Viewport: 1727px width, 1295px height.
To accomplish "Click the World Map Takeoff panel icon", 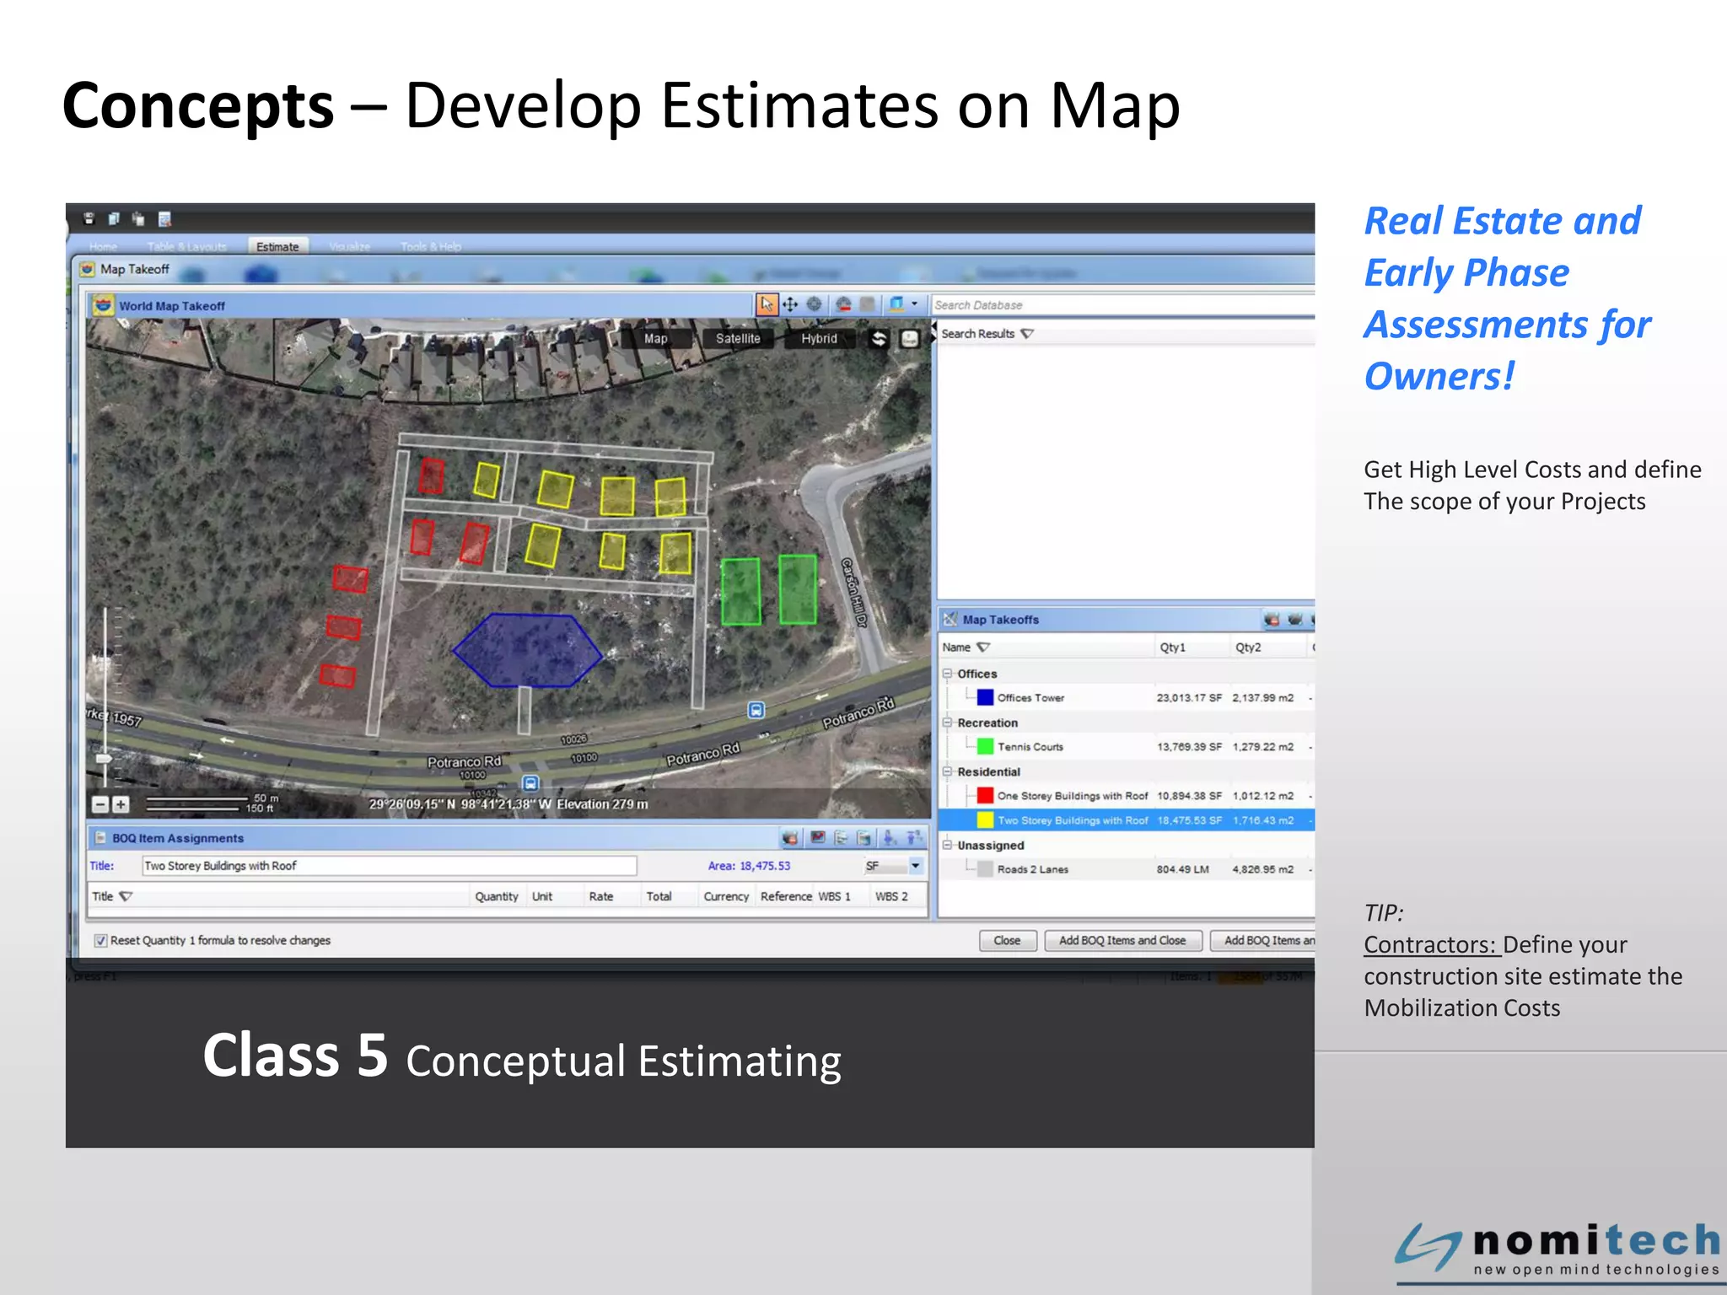I will coord(103,305).
